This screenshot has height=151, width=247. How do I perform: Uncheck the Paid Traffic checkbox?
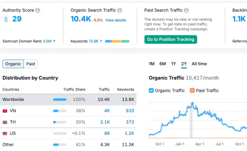tap(192, 91)
